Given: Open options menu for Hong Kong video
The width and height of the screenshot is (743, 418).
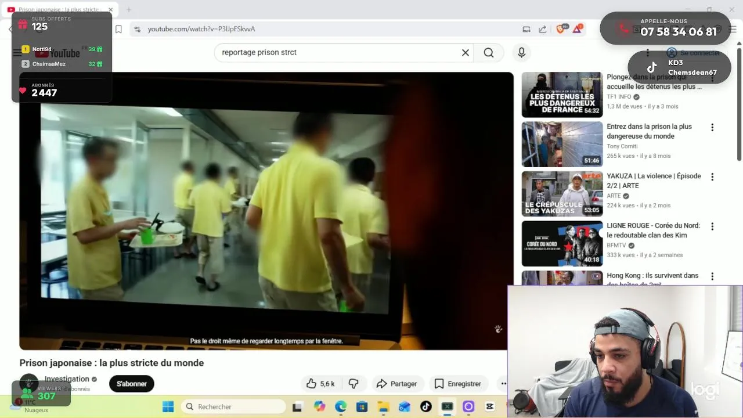Looking at the screenshot, I should 712,276.
